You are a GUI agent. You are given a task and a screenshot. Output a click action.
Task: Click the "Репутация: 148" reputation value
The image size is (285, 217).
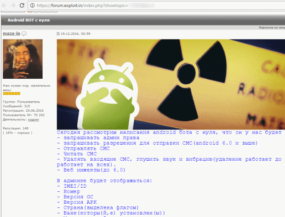tap(15, 128)
